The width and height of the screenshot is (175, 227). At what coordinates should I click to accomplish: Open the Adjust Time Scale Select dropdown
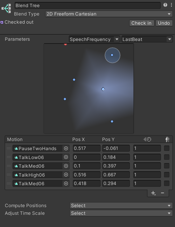(x=121, y=213)
